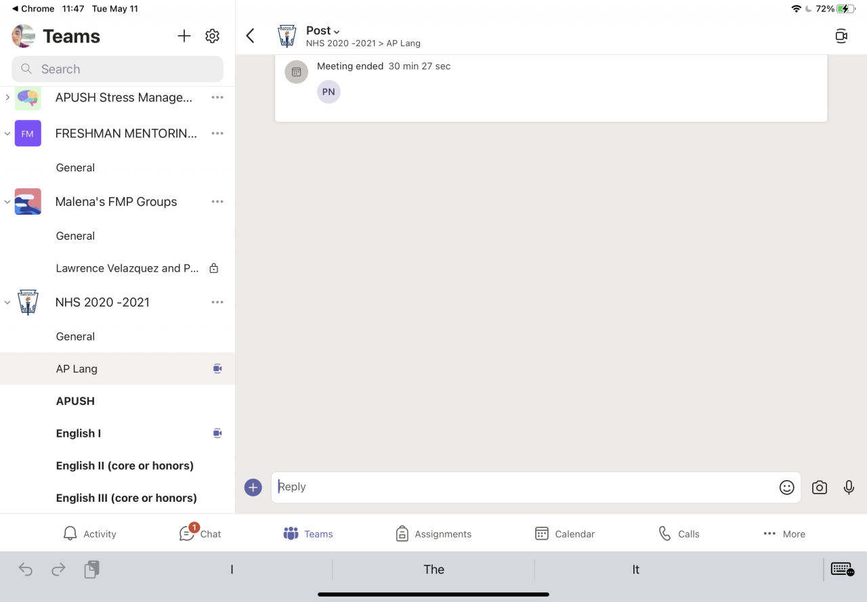867x602 pixels.
Task: Select the purple FM team avatar
Action: (x=28, y=133)
